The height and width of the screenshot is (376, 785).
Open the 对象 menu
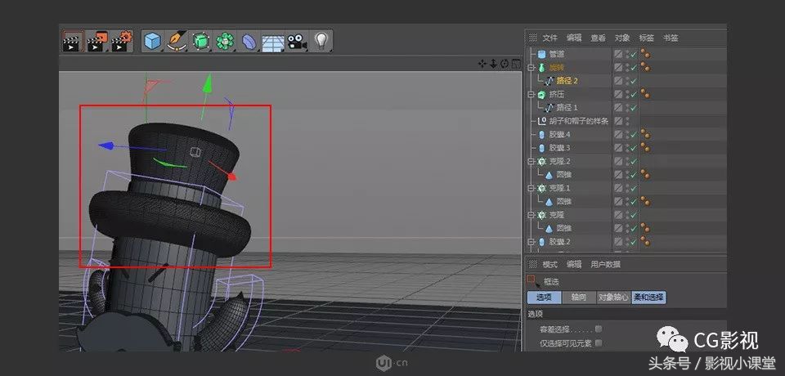pyautogui.click(x=621, y=38)
